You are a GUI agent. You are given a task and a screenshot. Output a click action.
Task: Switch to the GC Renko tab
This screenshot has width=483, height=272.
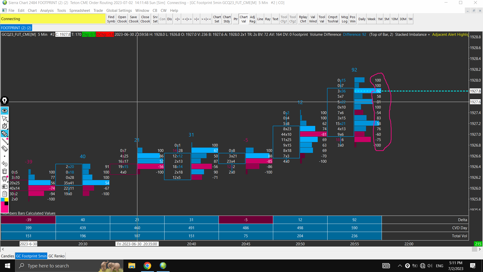(57, 256)
